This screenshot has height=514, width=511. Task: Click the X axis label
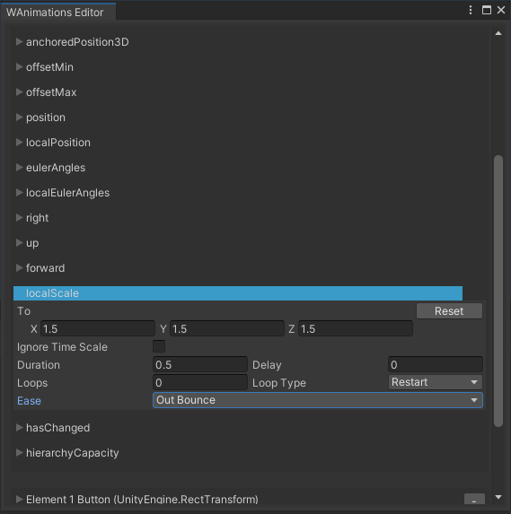34,329
